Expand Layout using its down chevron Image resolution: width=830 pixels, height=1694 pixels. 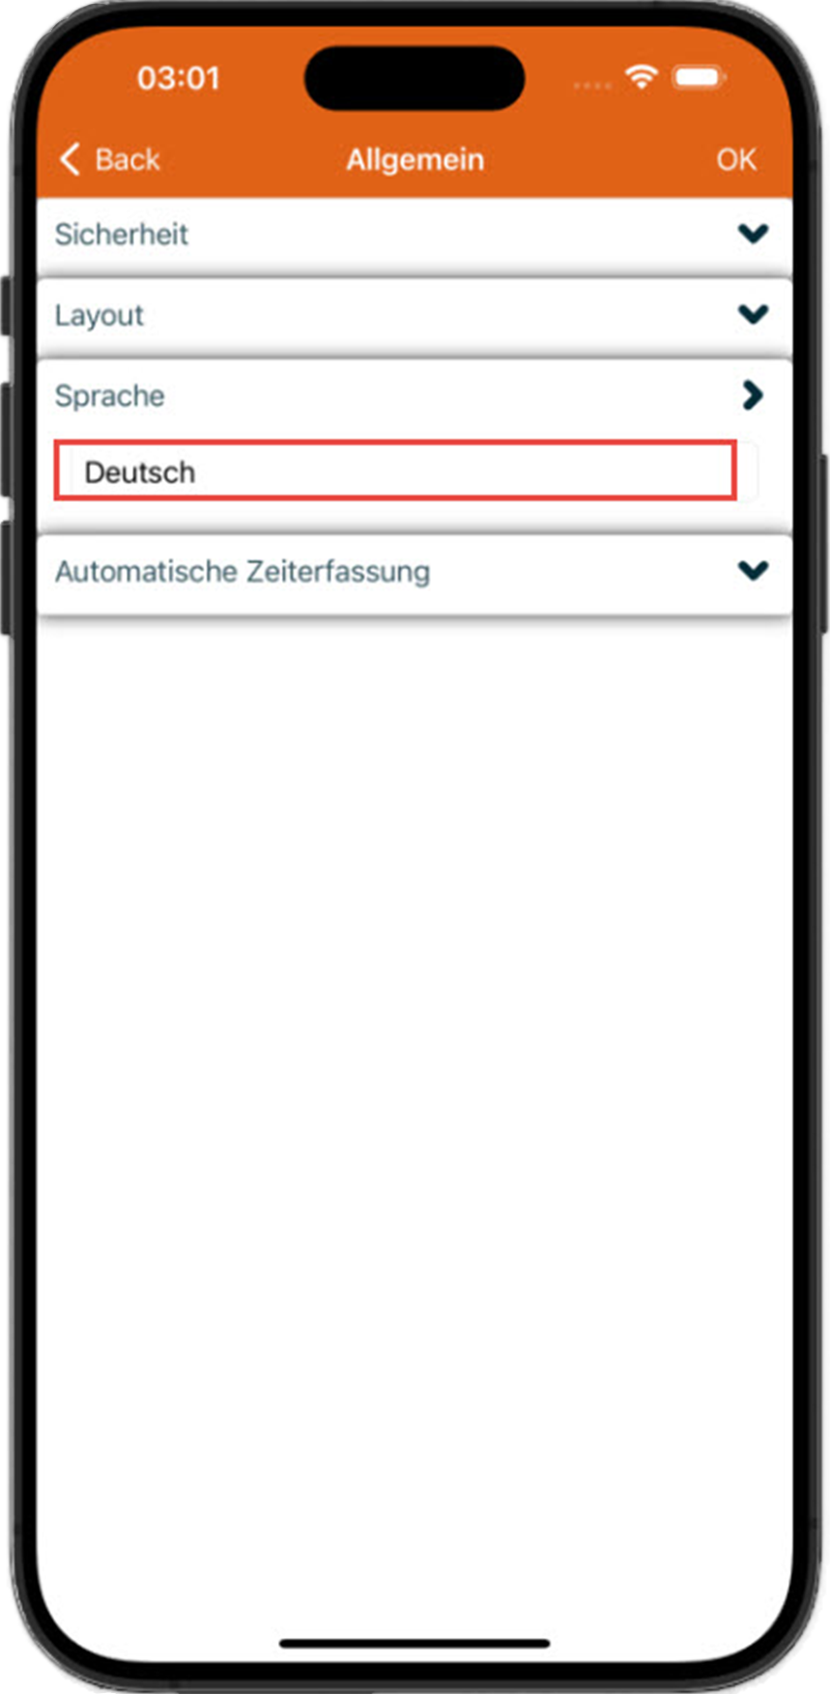pyautogui.click(x=753, y=314)
